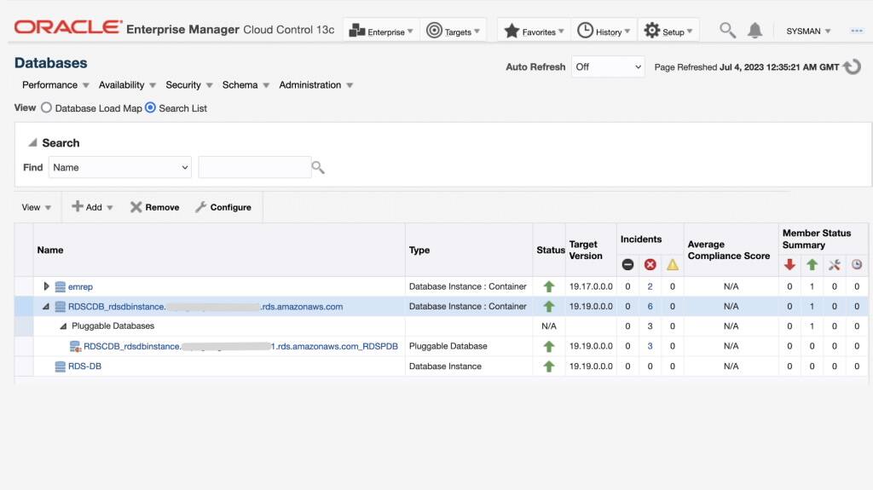Image resolution: width=873 pixels, height=490 pixels.
Task: Select the Database Load Map radio button
Action: pos(47,108)
